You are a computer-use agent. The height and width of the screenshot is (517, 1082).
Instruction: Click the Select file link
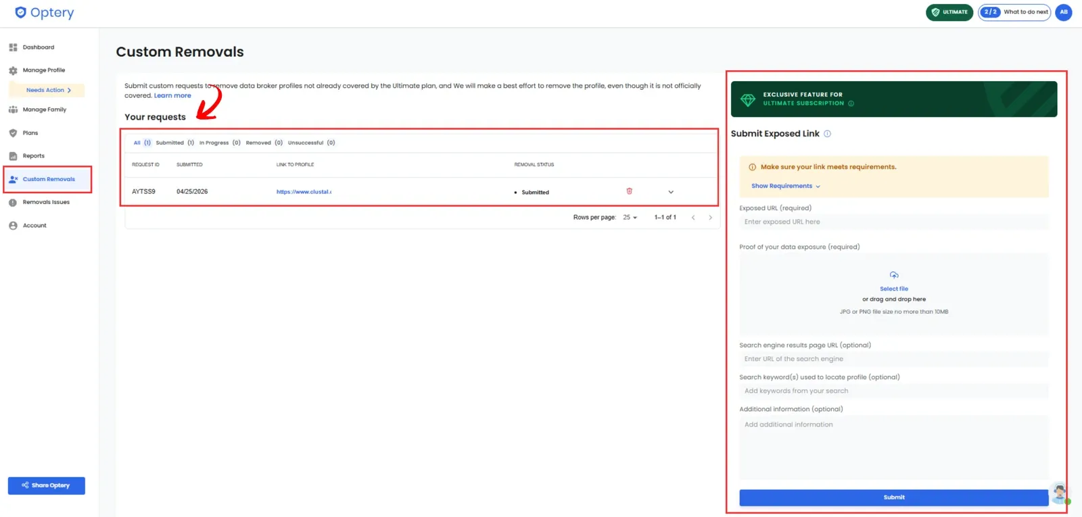point(894,289)
